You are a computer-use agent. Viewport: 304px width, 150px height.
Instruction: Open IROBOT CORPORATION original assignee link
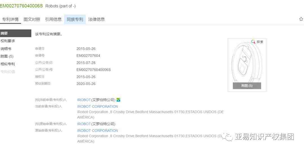click(97, 130)
